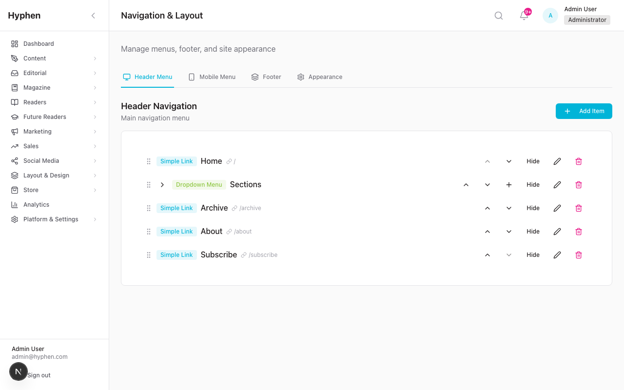Open the search icon in the header
Viewport: 624px width, 390px height.
tap(498, 15)
